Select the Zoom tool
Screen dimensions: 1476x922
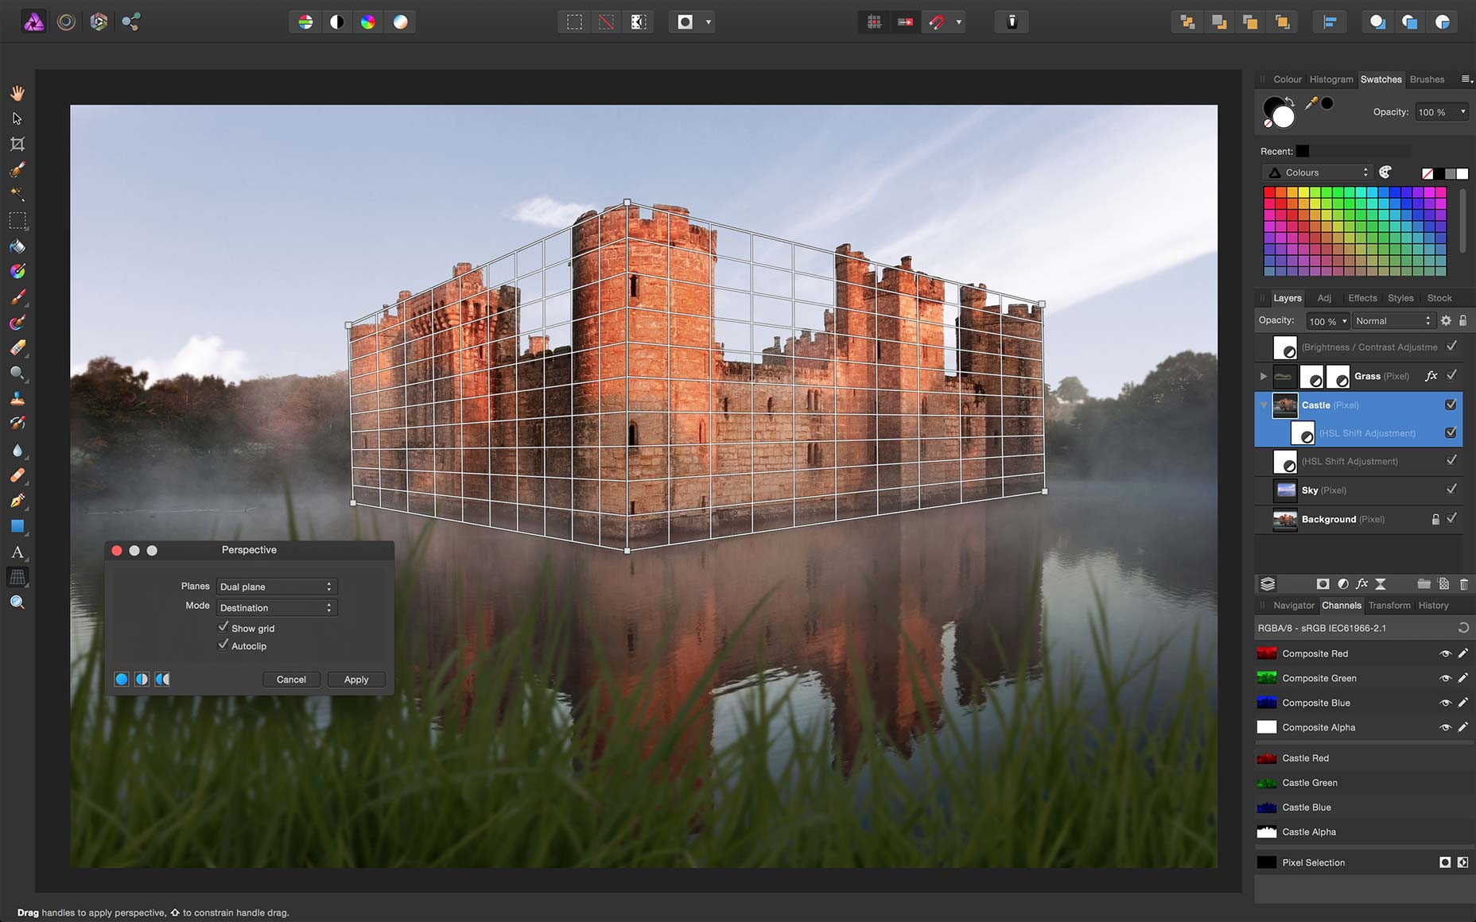17,602
